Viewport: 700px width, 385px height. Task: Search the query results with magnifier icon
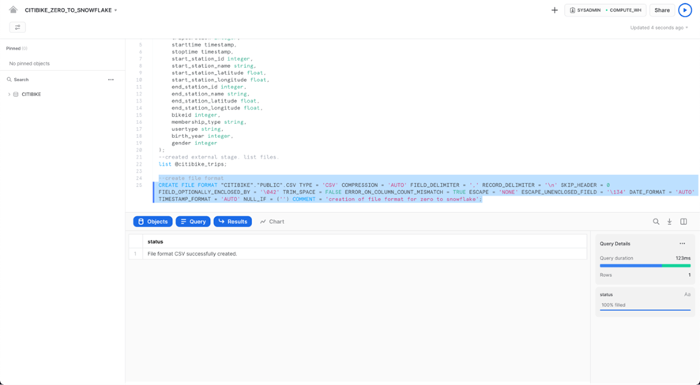click(x=656, y=222)
